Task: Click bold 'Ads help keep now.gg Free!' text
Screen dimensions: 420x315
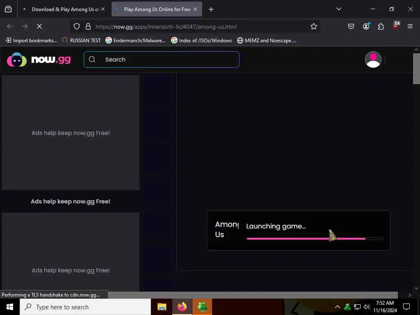Action: [x=71, y=201]
